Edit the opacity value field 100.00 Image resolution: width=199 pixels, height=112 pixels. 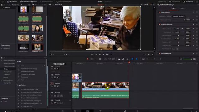tap(188, 20)
